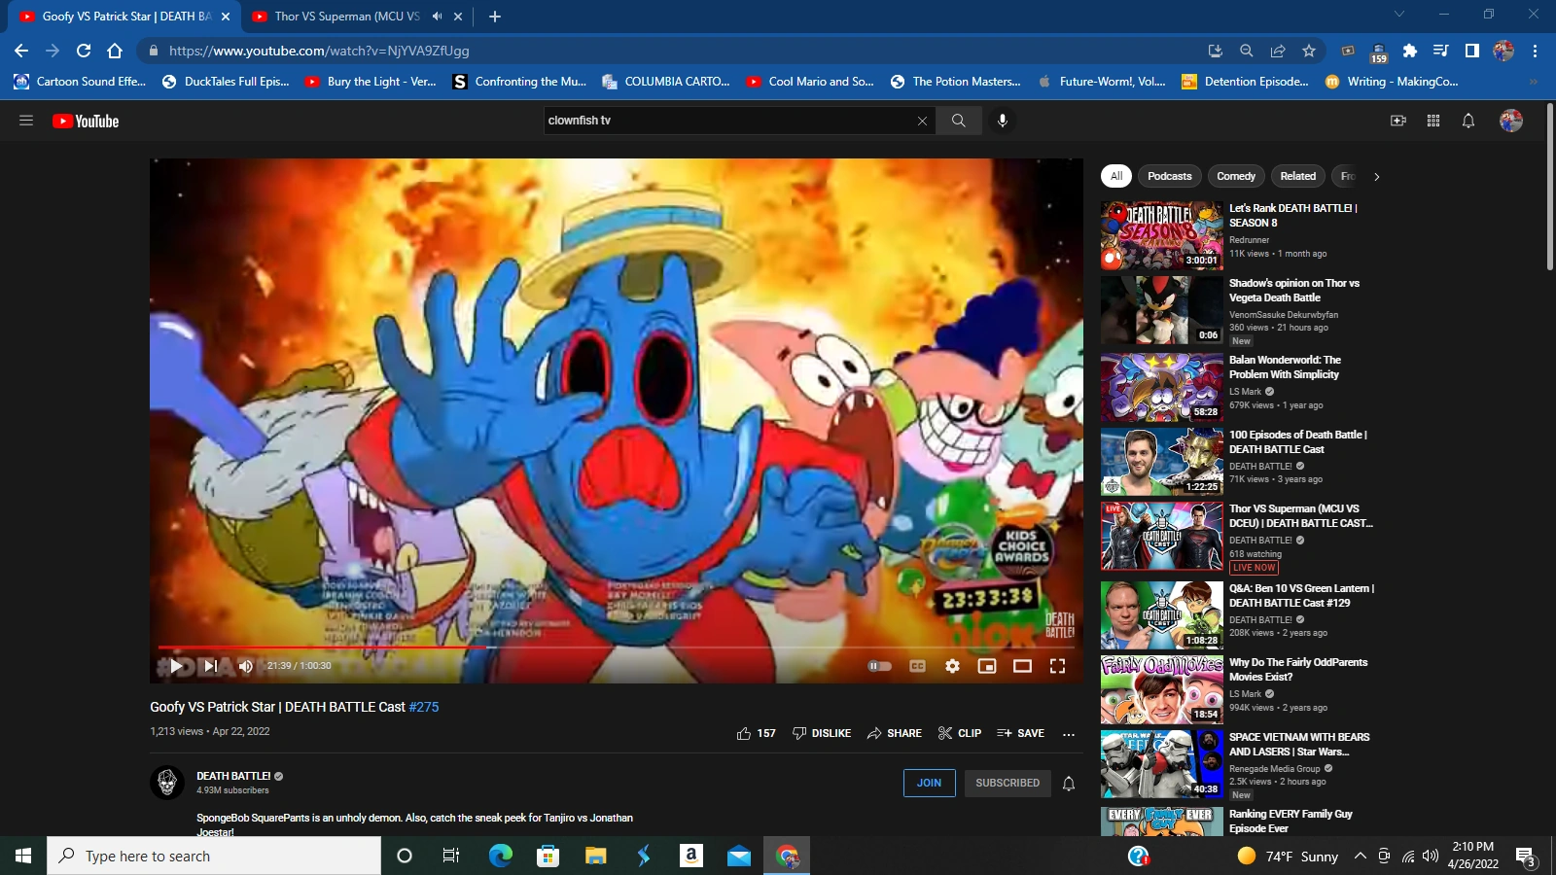Mute the video with the volume icon
1556x875 pixels.
click(x=246, y=666)
